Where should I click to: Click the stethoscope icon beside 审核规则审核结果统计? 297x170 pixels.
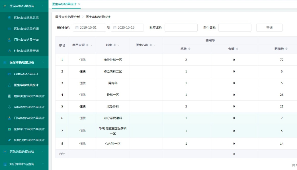point(9,107)
